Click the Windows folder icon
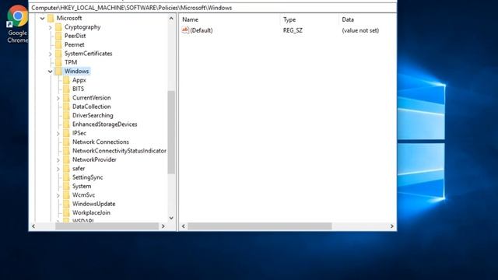 [x=58, y=71]
